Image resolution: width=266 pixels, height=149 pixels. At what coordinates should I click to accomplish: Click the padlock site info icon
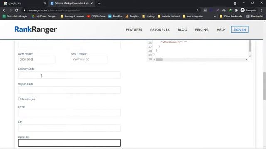(x=25, y=10)
